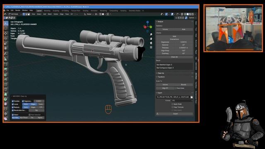Select the Rotate tool in the toolbar
This screenshot has width=265, height=149.
pos(6,38)
